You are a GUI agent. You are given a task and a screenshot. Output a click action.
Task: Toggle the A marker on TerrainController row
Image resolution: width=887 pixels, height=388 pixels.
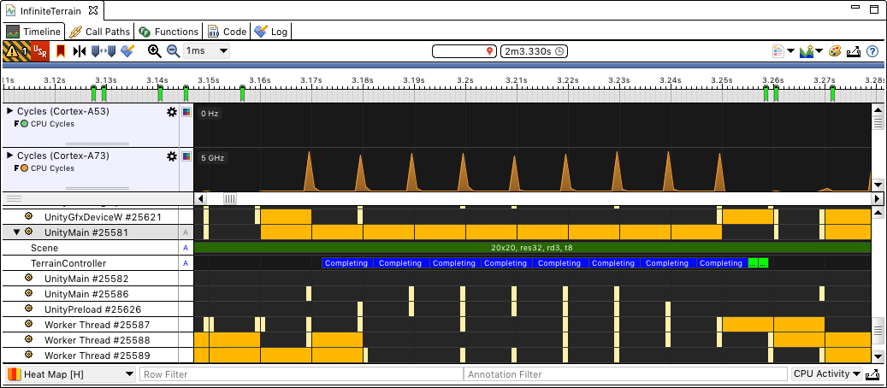[185, 263]
